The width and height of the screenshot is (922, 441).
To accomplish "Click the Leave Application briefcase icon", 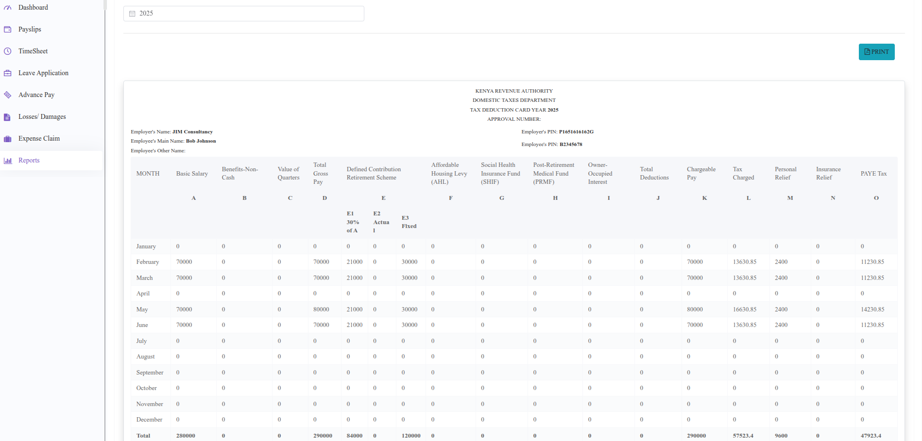I will coord(8,73).
